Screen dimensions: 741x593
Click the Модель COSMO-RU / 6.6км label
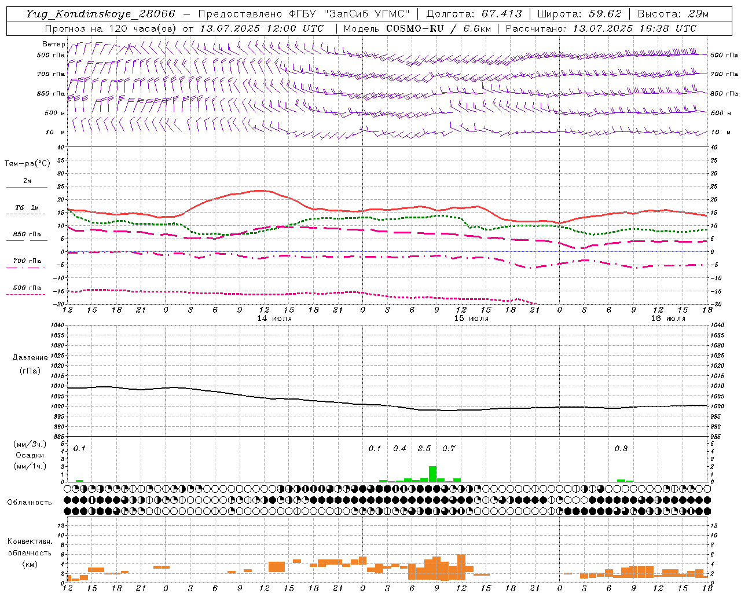pyautogui.click(x=417, y=28)
